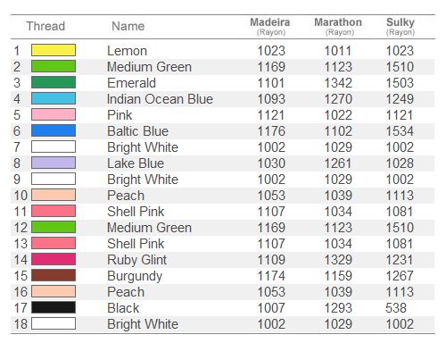
Task: Select the Emerald green thread swatch
Action: pyautogui.click(x=54, y=82)
